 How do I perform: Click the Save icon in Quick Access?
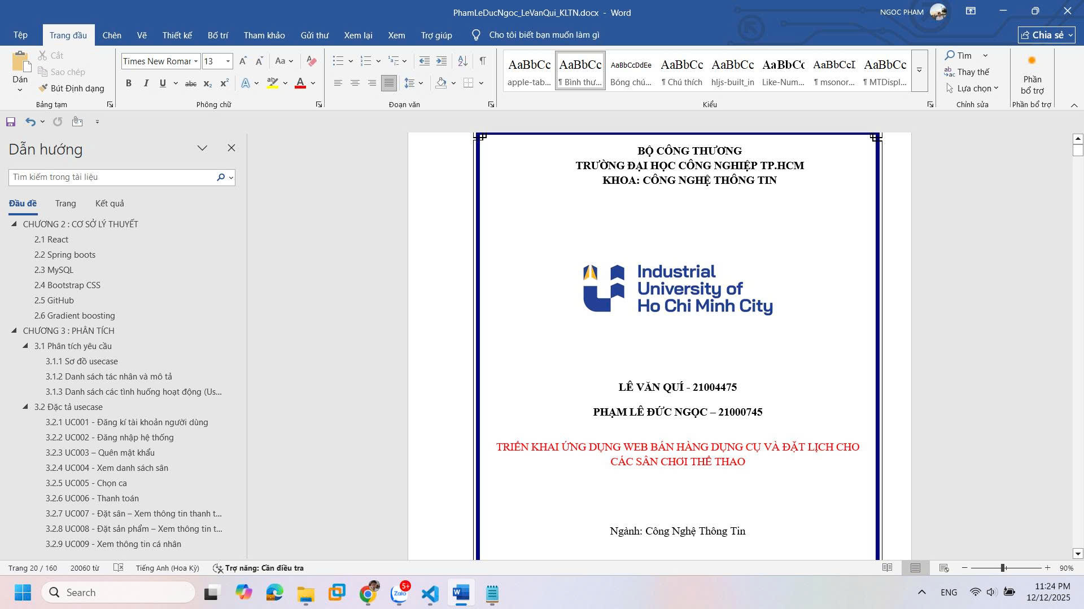point(11,122)
